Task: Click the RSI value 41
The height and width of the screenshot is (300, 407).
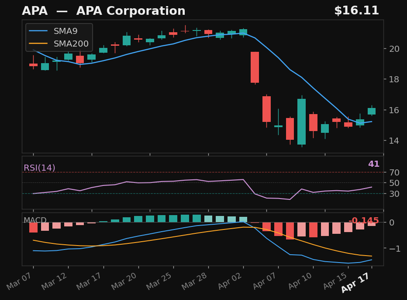Action: 374,164
